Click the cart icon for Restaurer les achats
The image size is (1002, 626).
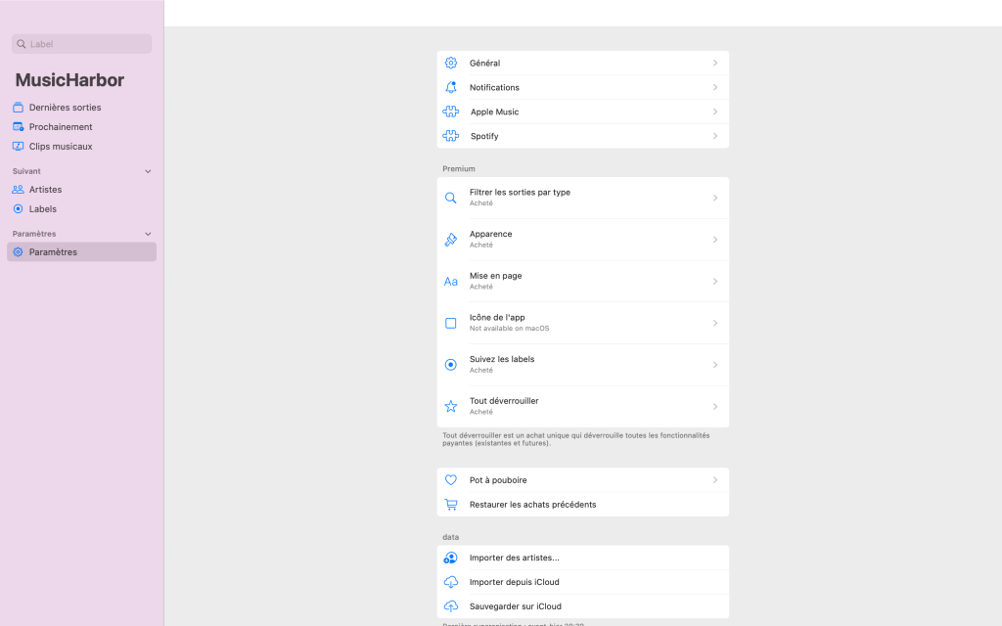(451, 505)
